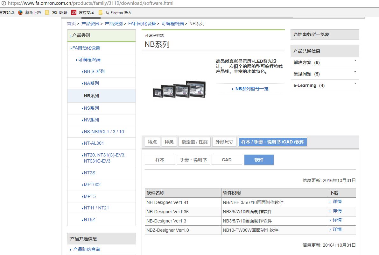Click the NB series product image
The width and height of the screenshot is (379, 255).
pyautogui.click(x=179, y=89)
